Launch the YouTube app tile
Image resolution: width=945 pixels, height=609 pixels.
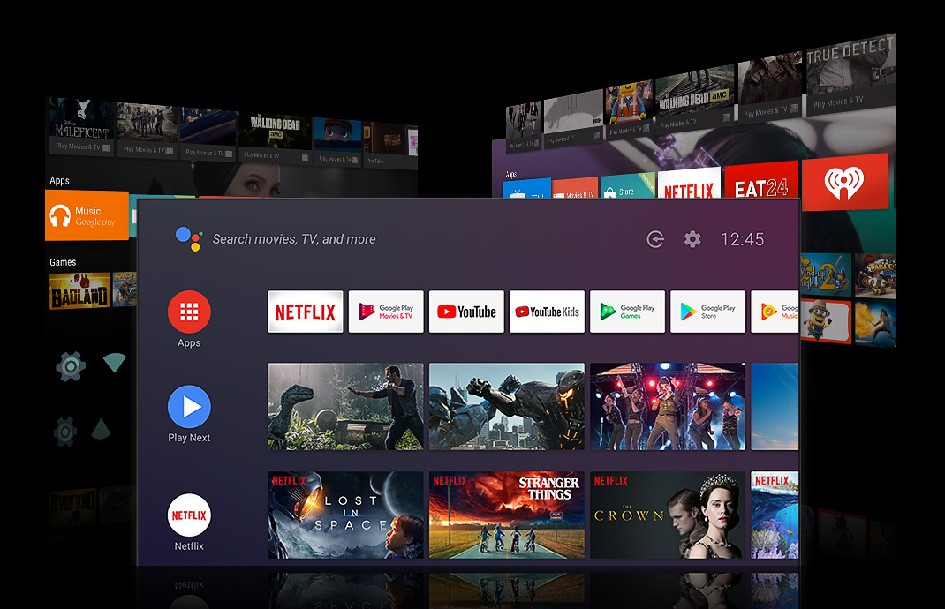pos(466,312)
